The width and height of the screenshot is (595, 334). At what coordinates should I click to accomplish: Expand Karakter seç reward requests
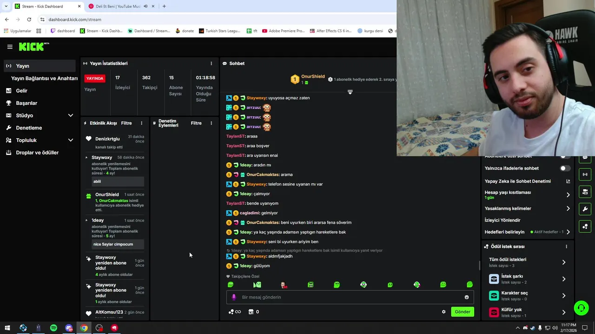click(564, 296)
